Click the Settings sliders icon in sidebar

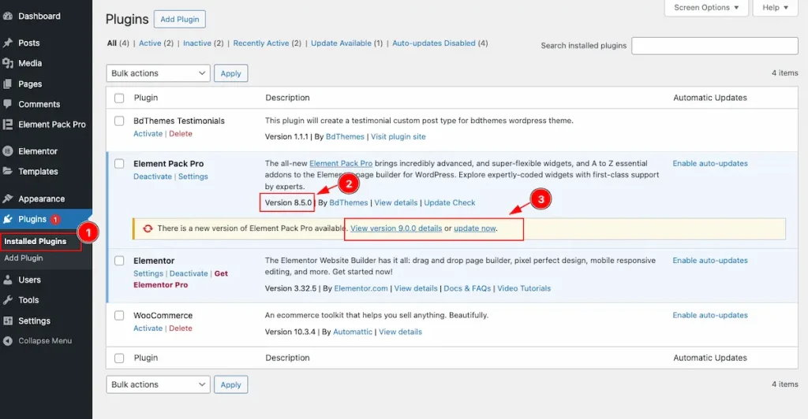[x=7, y=321]
